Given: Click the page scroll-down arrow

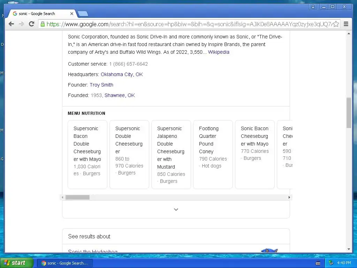Looking at the screenshot, I should click(349, 249).
